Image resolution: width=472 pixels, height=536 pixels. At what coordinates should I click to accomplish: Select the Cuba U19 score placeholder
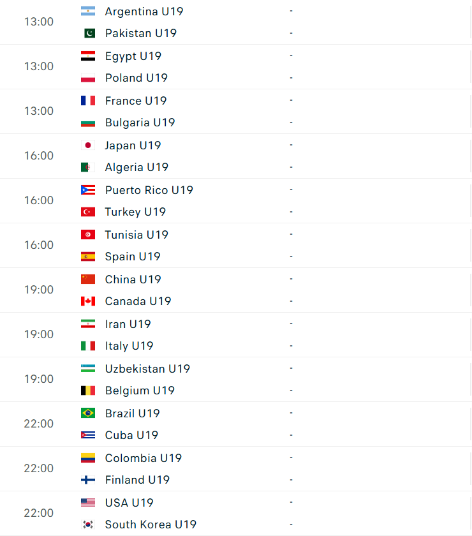[x=291, y=435]
